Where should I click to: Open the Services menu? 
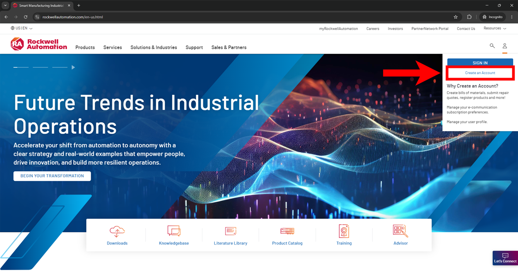pos(113,48)
